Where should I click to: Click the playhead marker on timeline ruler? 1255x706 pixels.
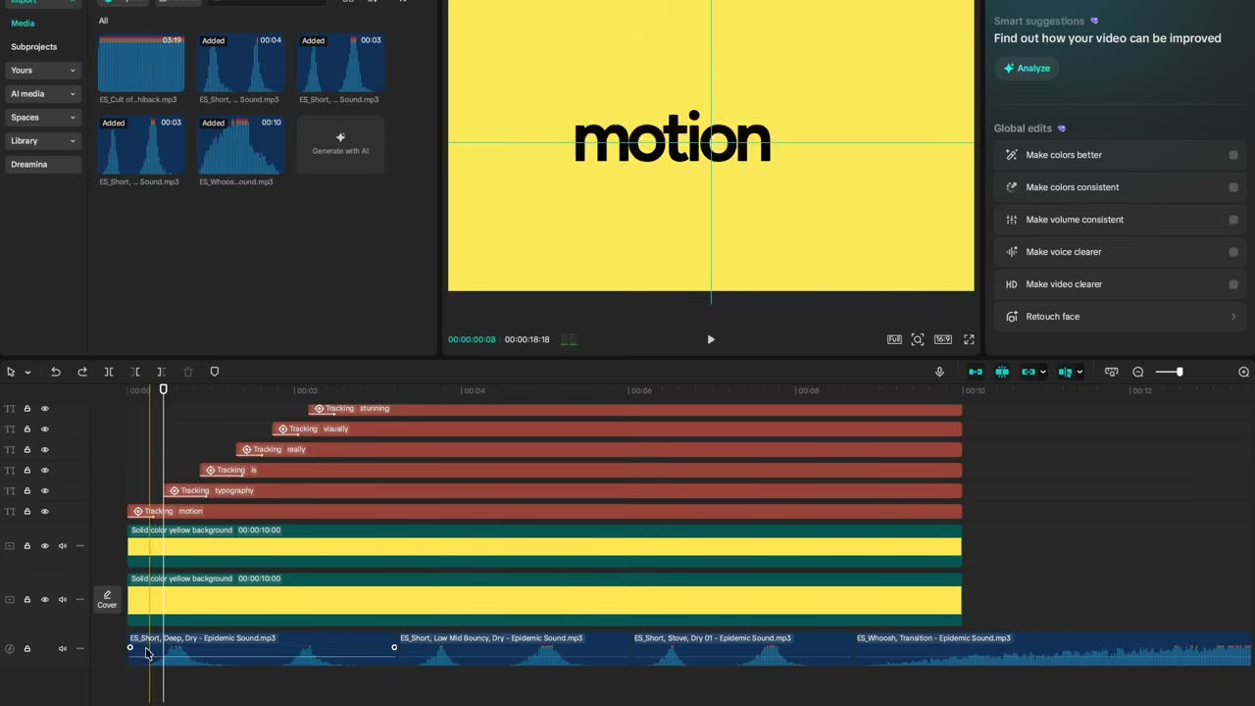pyautogui.click(x=164, y=389)
